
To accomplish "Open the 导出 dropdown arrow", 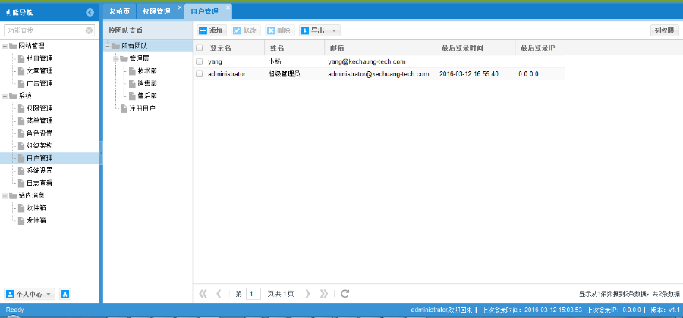I will pyautogui.click(x=334, y=30).
